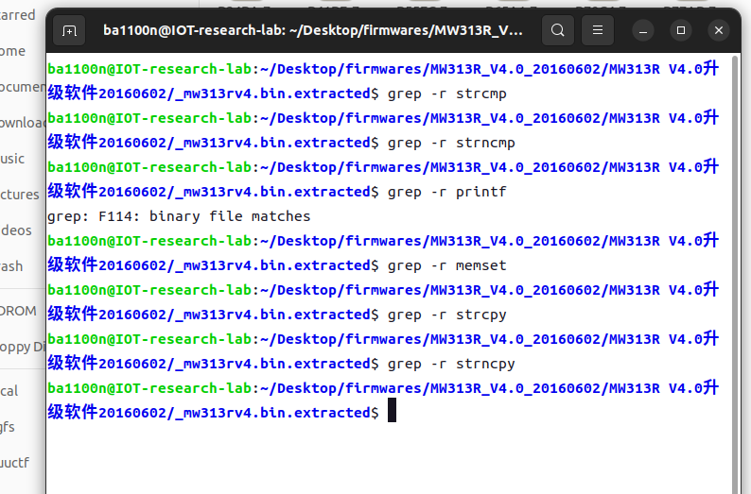Image resolution: width=751 pixels, height=494 pixels.
Task: Open Downloads in the sidebar
Action: pos(23,123)
